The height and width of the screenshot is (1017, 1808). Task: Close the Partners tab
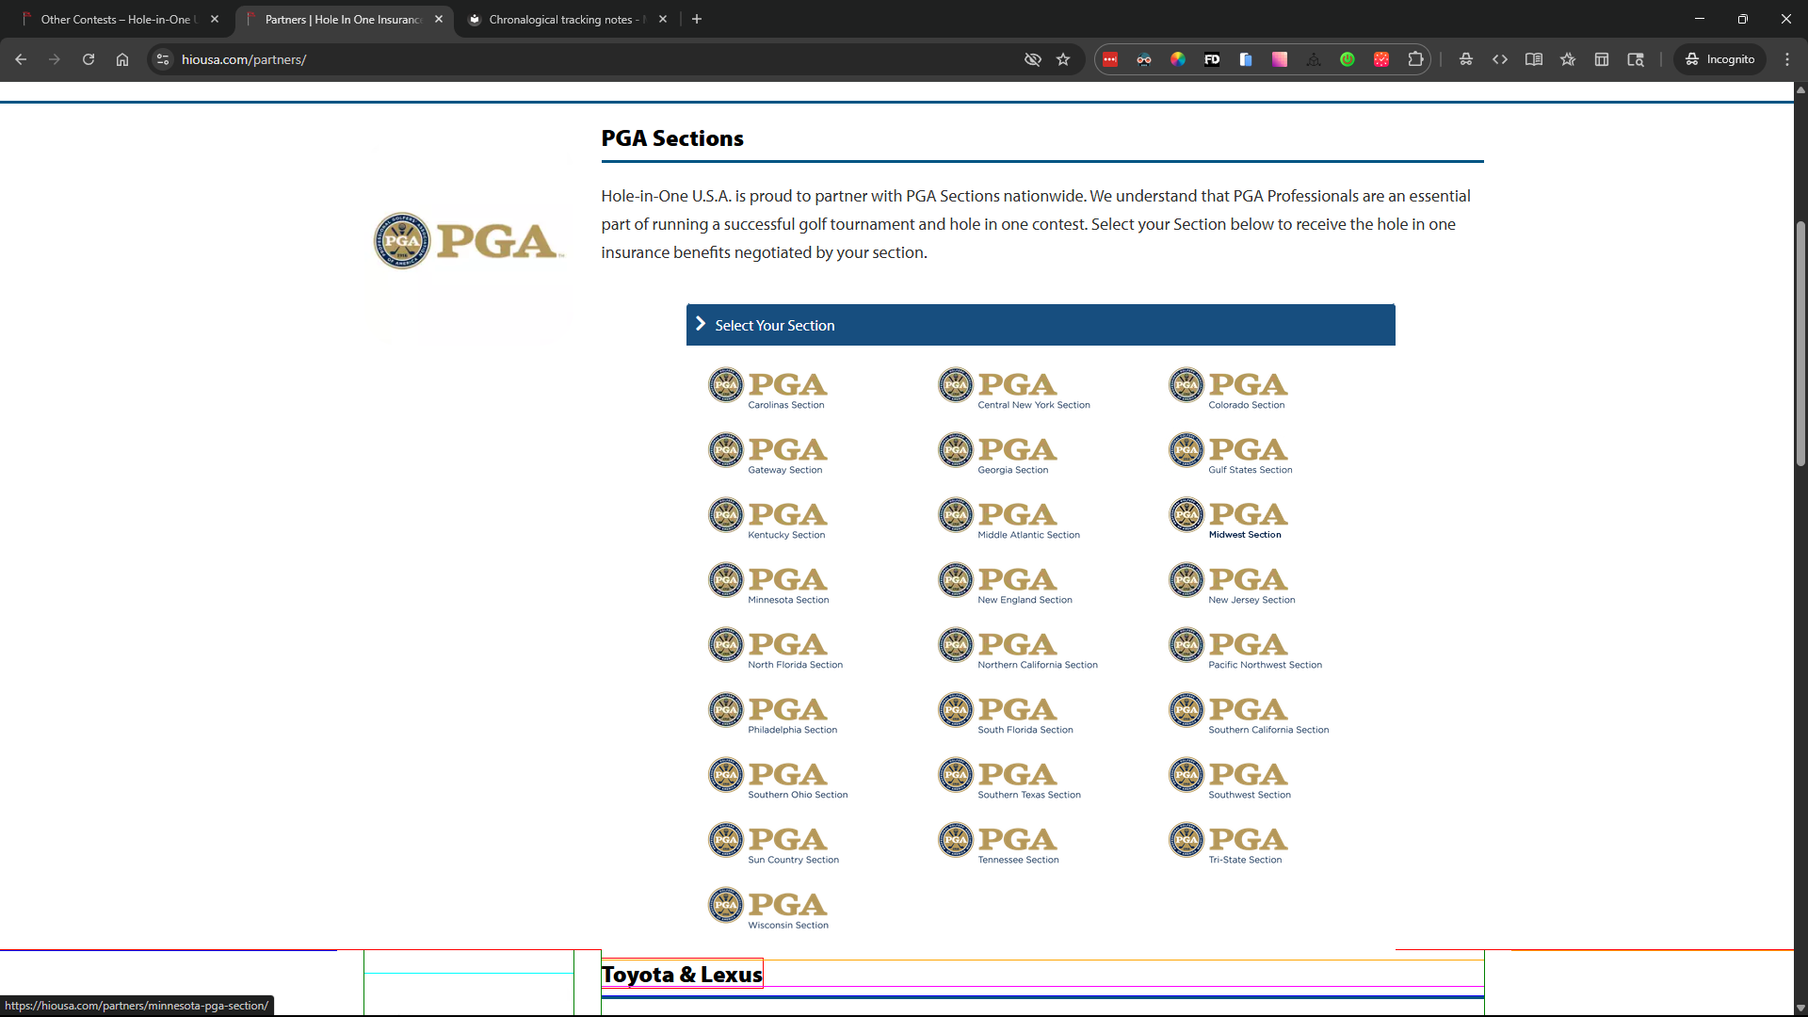(439, 19)
